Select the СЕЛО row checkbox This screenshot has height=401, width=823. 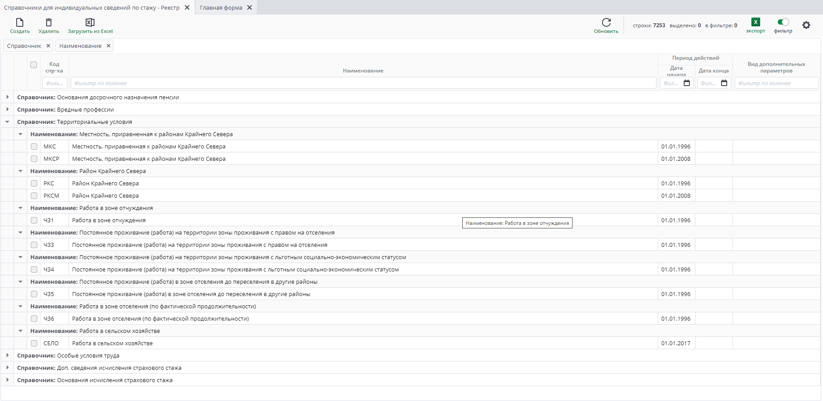tap(34, 343)
